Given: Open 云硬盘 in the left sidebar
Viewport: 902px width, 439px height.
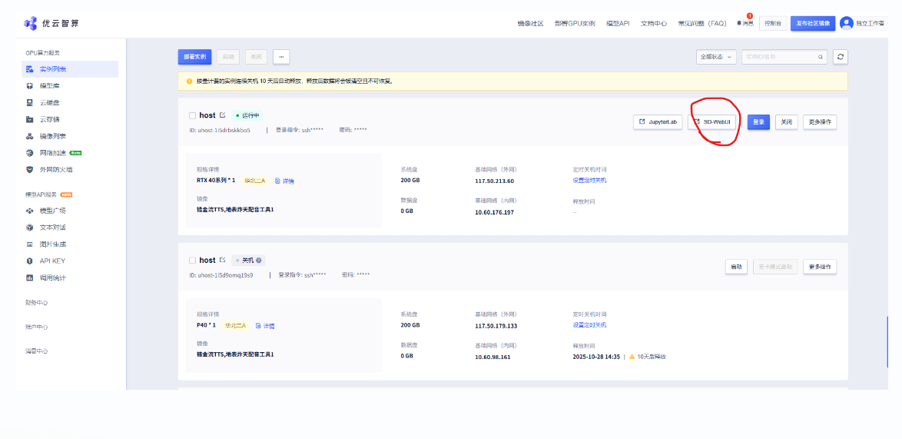Looking at the screenshot, I should click(x=50, y=102).
